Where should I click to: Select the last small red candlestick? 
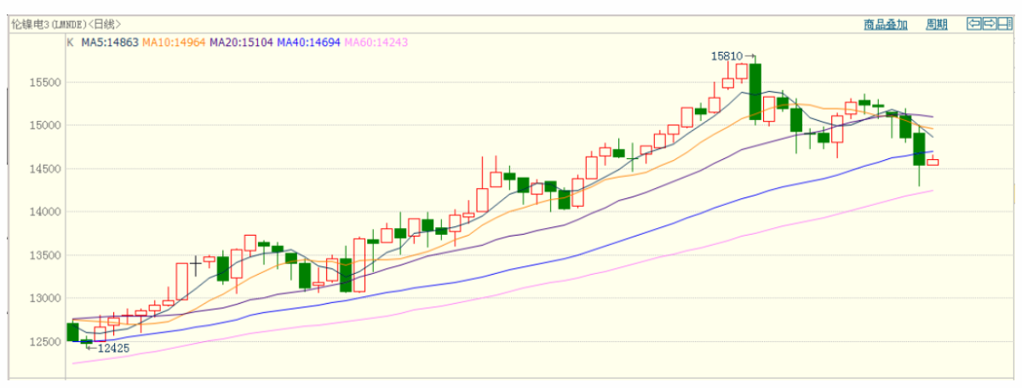click(933, 162)
